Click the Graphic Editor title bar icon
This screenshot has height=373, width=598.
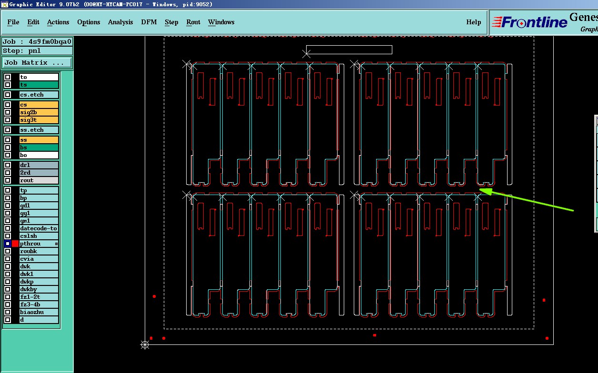point(4,4)
